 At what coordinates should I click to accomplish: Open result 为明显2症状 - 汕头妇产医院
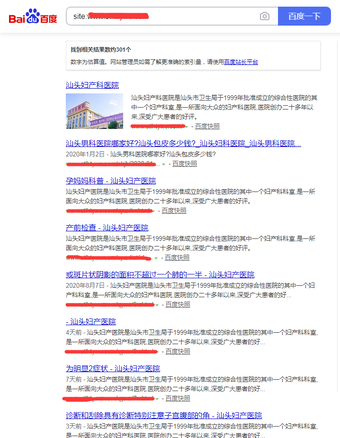[x=113, y=369]
